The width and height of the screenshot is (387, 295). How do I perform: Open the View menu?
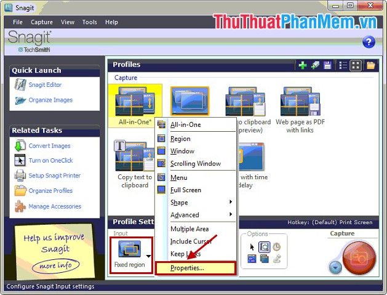coord(68,22)
